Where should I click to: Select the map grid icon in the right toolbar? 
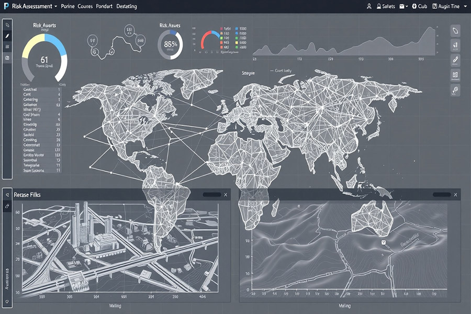456,75
